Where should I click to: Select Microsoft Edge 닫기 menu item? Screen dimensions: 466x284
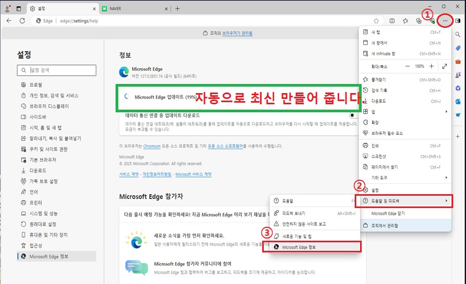[405, 213]
